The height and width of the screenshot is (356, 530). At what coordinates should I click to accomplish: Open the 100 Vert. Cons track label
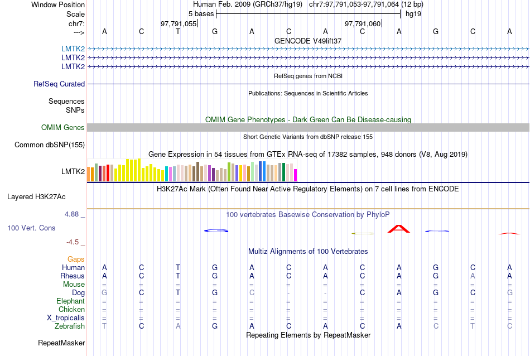(31, 228)
